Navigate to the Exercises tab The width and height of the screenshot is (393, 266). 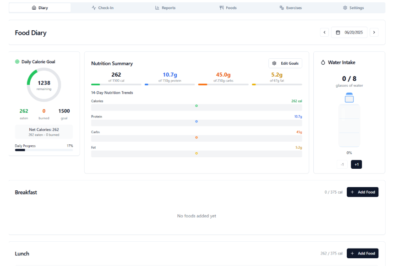(290, 8)
